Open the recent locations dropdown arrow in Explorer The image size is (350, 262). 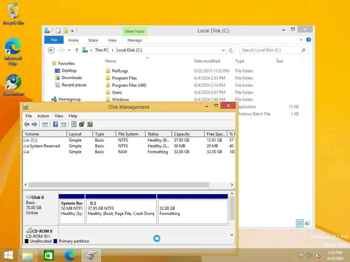(x=69, y=50)
